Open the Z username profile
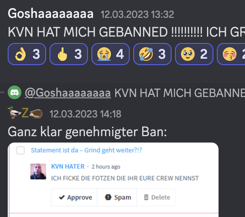The width and height of the screenshot is (245, 217). (x=25, y=113)
